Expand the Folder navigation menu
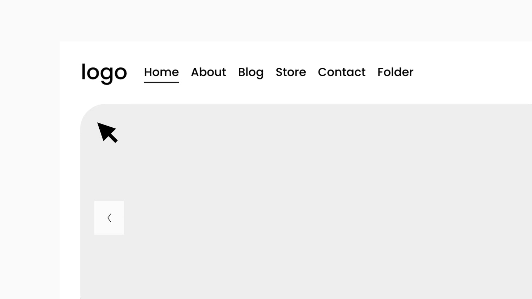This screenshot has height=299, width=532. point(395,72)
